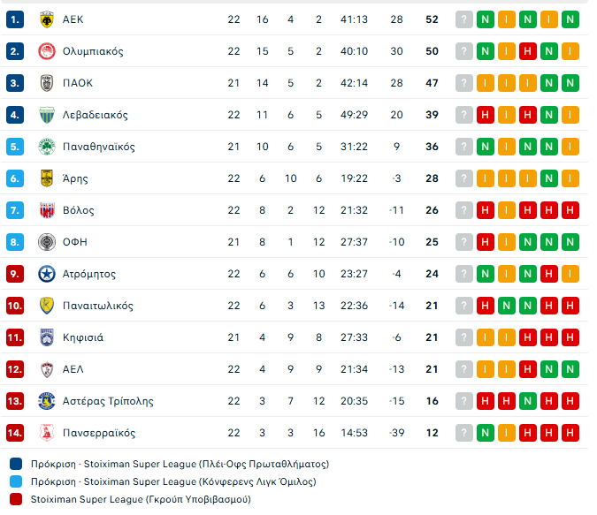Open the Αστέρας Τρίπολης team link
This screenshot has height=515, width=597.
(108, 401)
